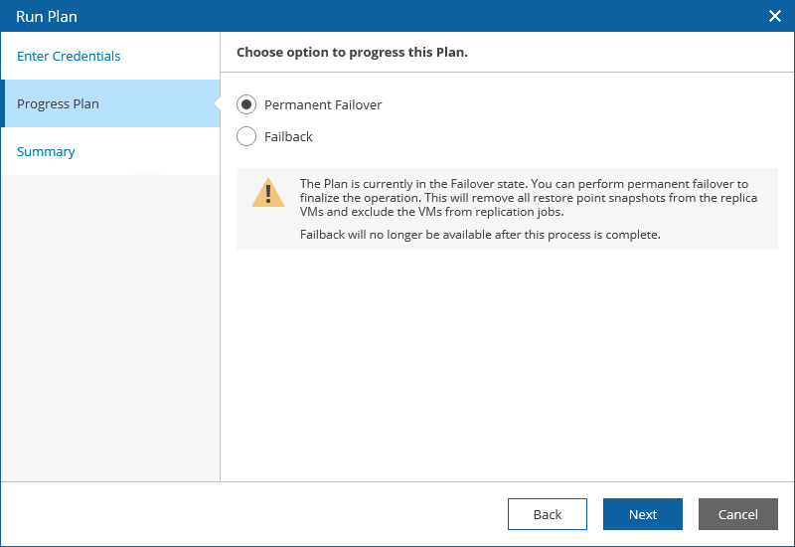The width and height of the screenshot is (795, 547).
Task: Click the arrow pointer beside Progress Plan
Action: pos(216,104)
